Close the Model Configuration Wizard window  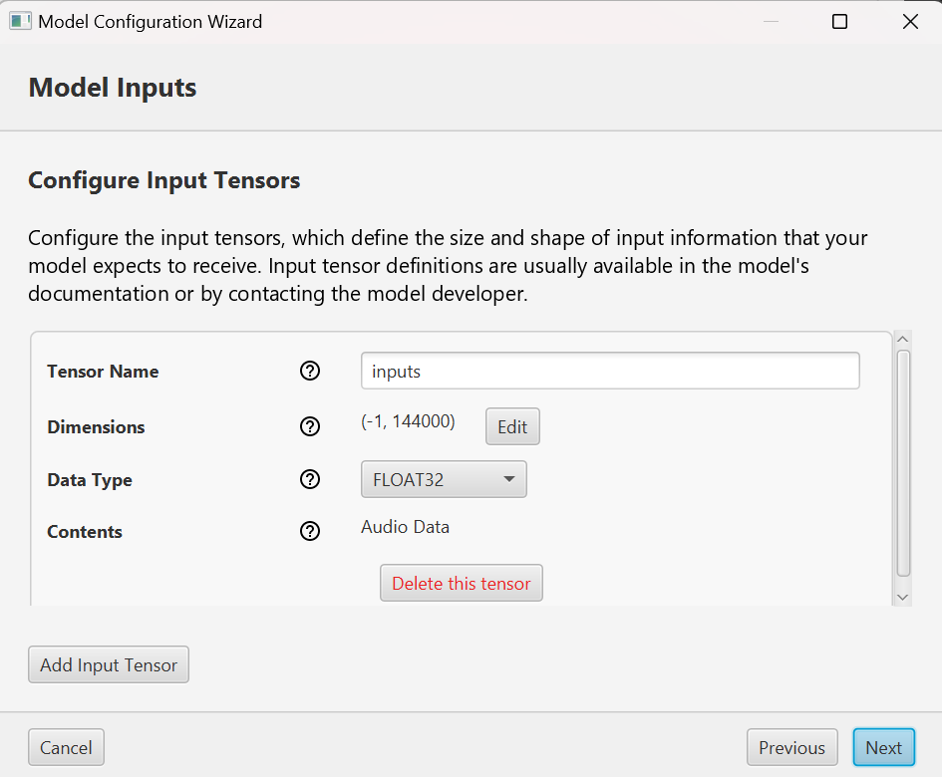tap(910, 21)
